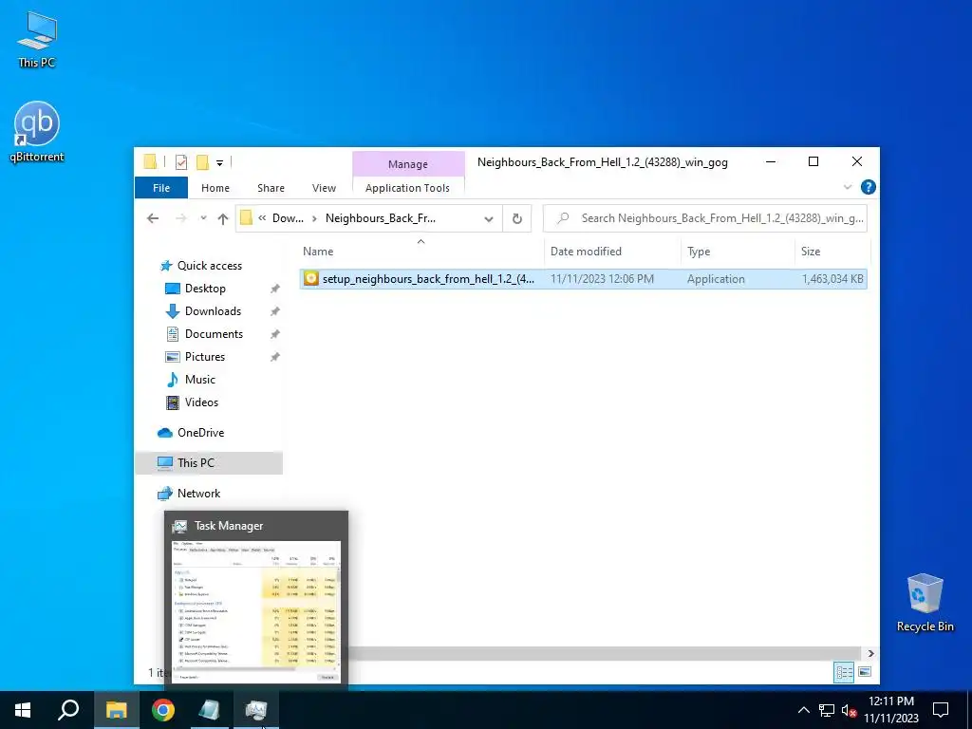
Task: Refresh the current folder view
Action: click(x=517, y=219)
